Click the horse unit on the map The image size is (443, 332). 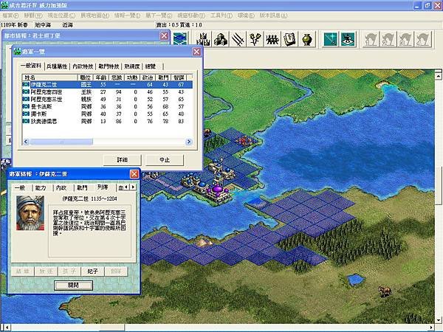pos(385,291)
